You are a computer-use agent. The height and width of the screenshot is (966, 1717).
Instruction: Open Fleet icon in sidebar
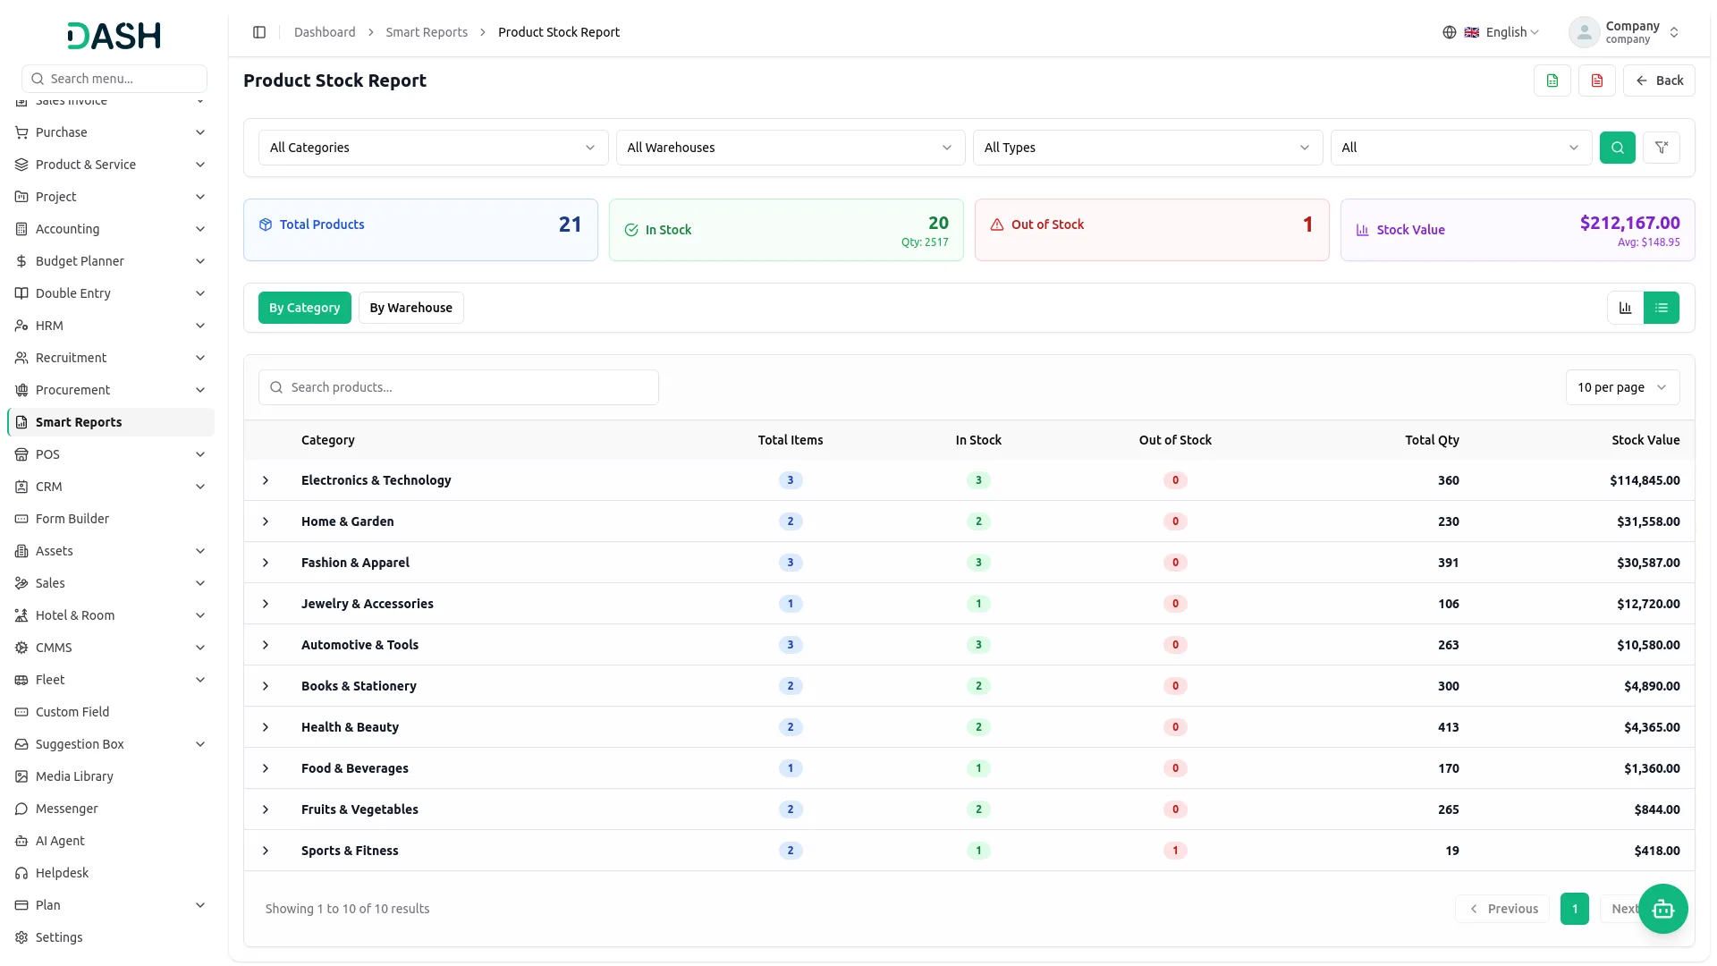click(x=21, y=680)
